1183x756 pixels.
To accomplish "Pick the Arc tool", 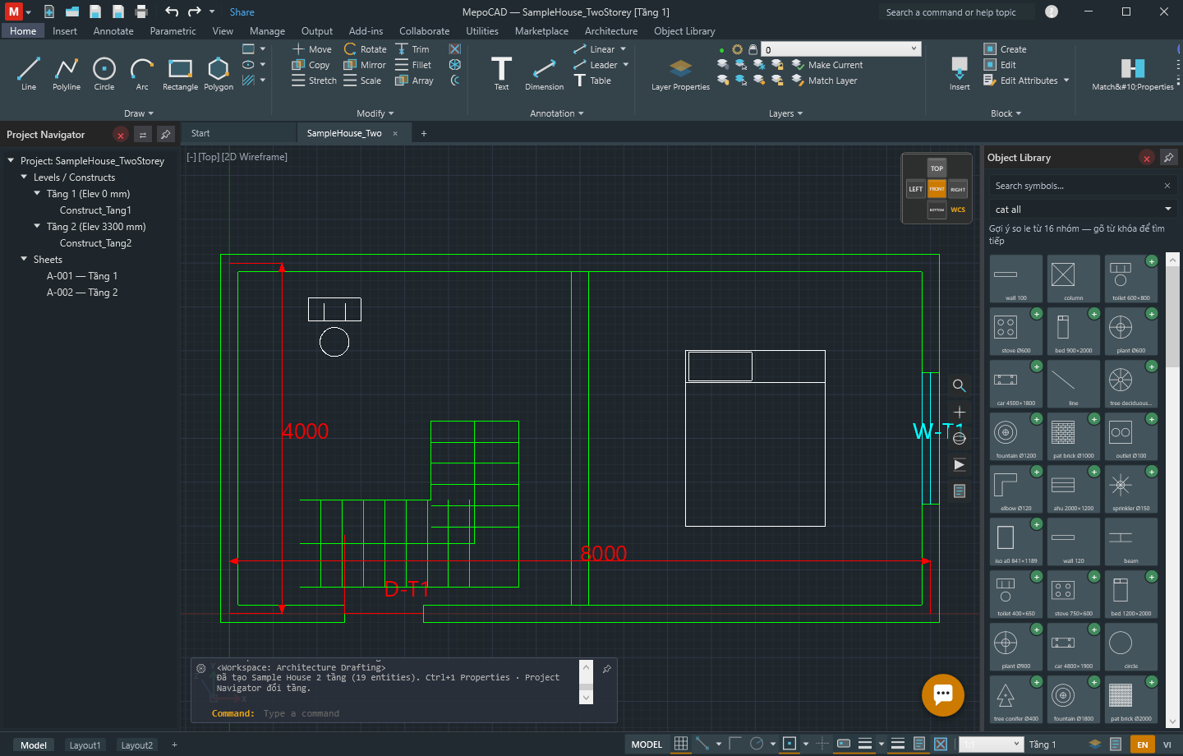I will point(142,72).
